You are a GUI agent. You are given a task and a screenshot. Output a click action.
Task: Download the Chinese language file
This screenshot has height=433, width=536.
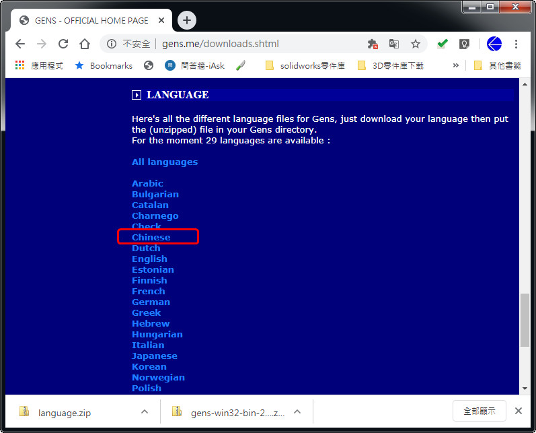[x=151, y=237]
